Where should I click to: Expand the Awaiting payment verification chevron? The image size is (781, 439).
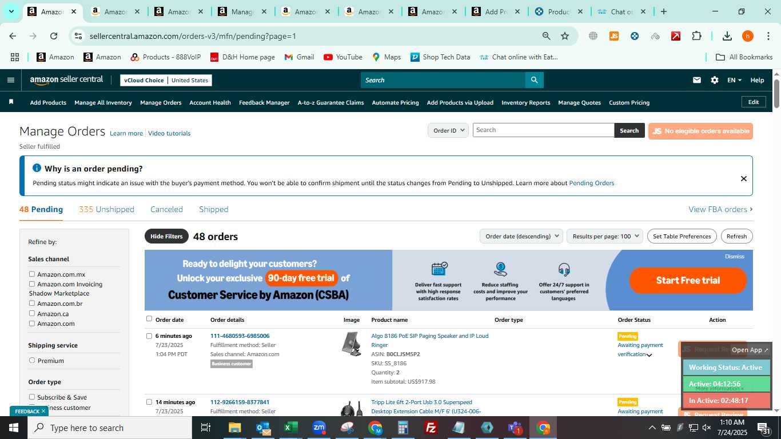click(x=649, y=355)
